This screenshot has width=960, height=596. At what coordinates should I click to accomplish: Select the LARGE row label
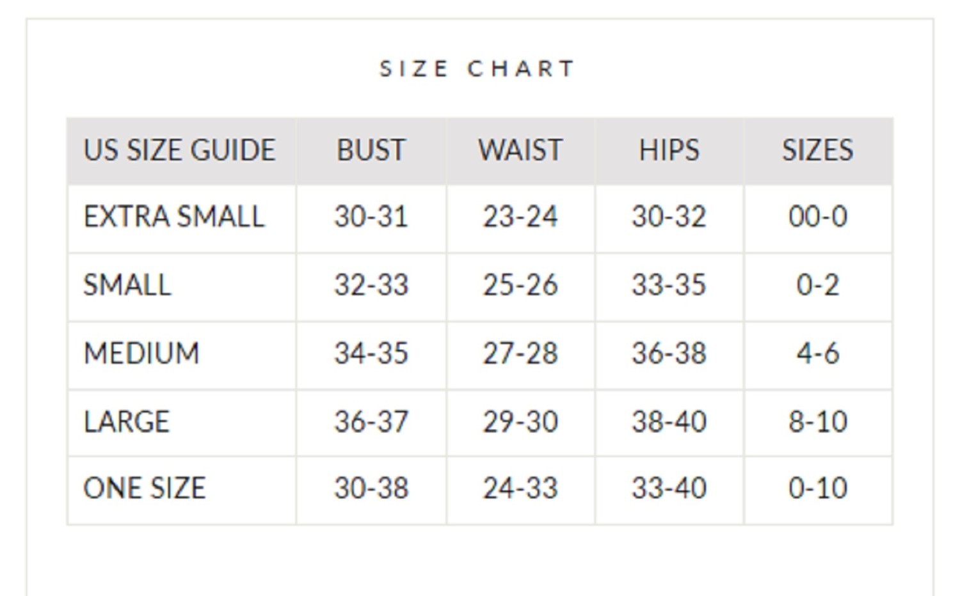tap(127, 422)
